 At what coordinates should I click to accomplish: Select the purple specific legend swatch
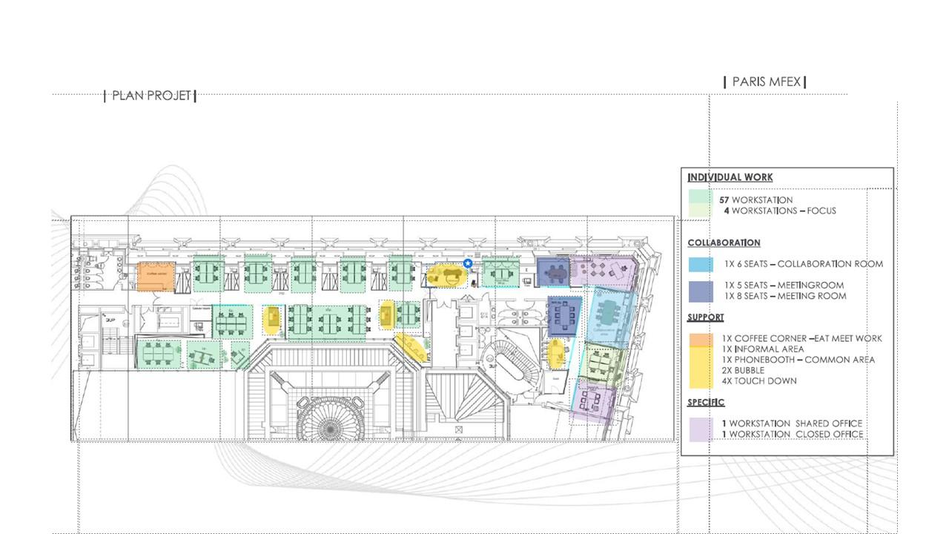click(700, 429)
